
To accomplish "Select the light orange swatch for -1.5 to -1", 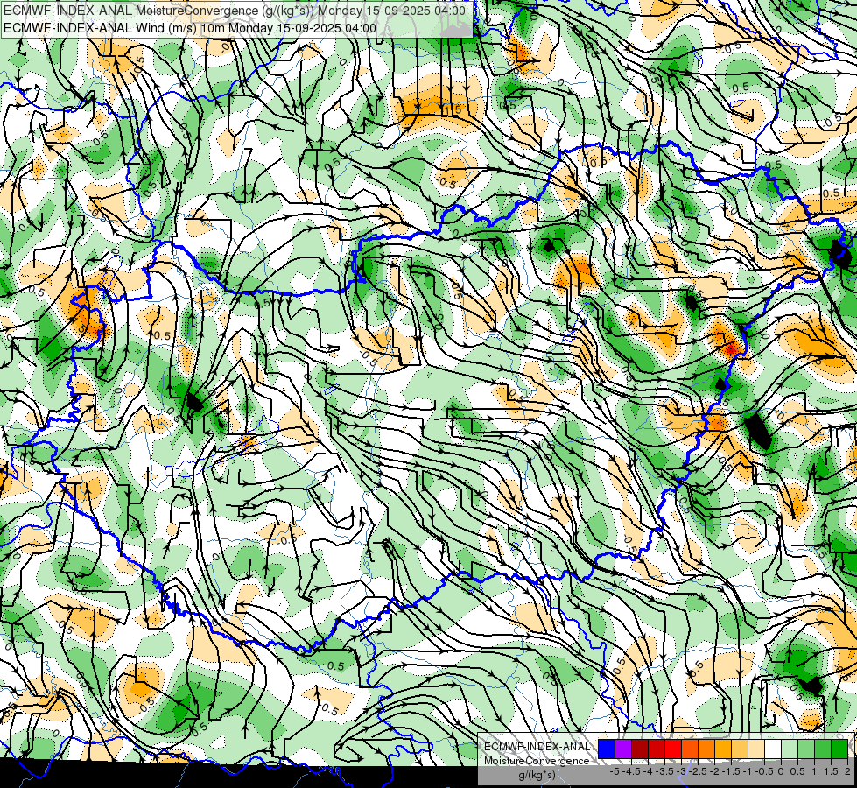I will click(x=740, y=749).
